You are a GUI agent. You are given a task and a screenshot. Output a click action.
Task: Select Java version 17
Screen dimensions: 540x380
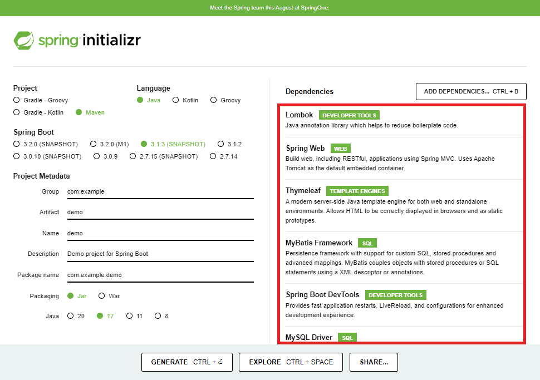click(x=105, y=316)
